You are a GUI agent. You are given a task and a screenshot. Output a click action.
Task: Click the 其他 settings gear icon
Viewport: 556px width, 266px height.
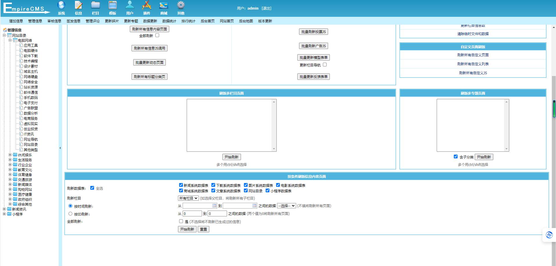pos(181,7)
